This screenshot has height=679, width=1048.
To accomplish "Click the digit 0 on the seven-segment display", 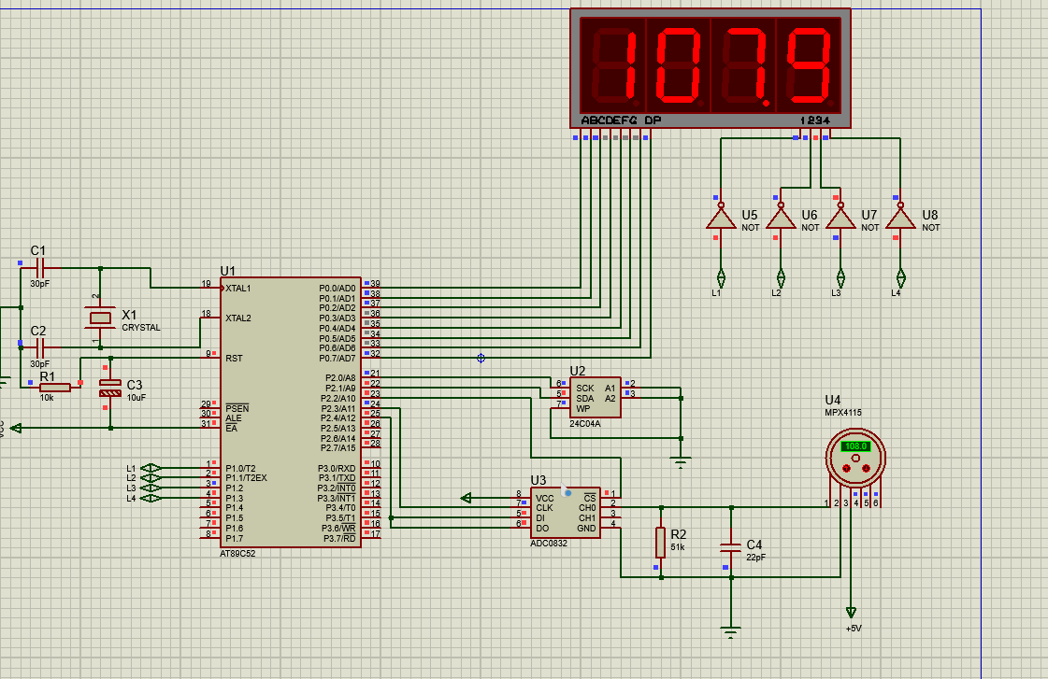I will coord(677,66).
